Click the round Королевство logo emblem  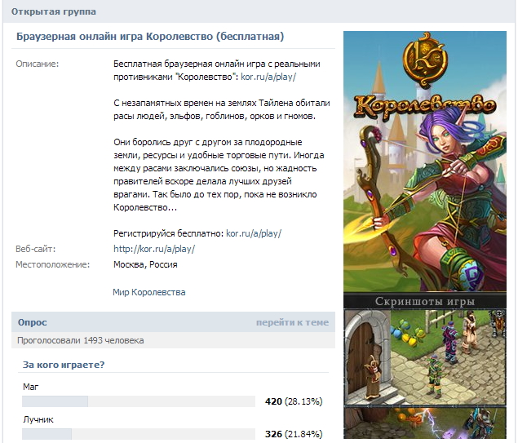(x=425, y=60)
